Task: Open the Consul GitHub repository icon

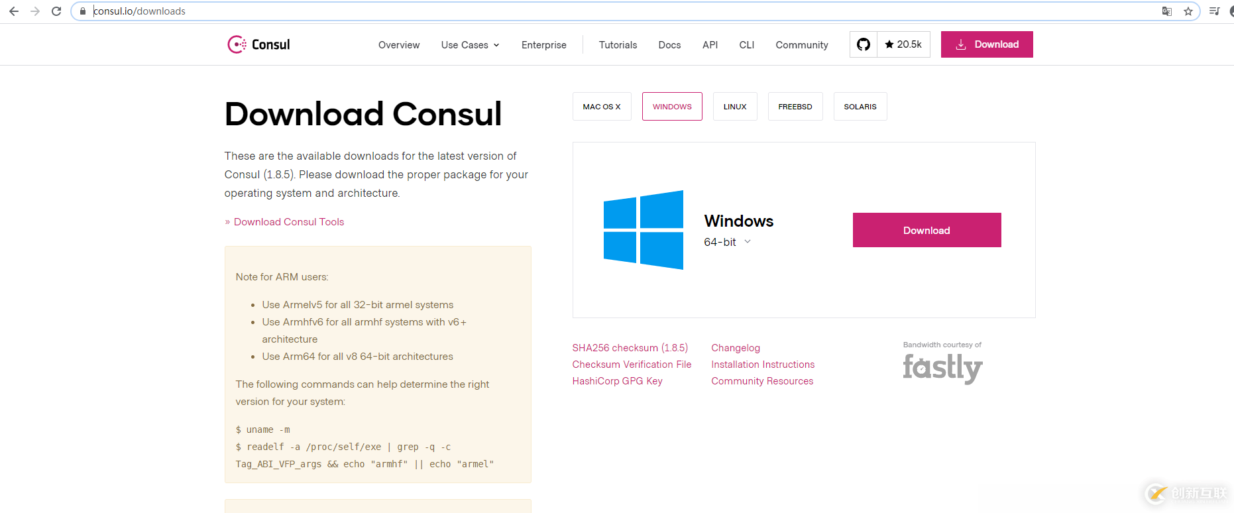Action: (863, 44)
